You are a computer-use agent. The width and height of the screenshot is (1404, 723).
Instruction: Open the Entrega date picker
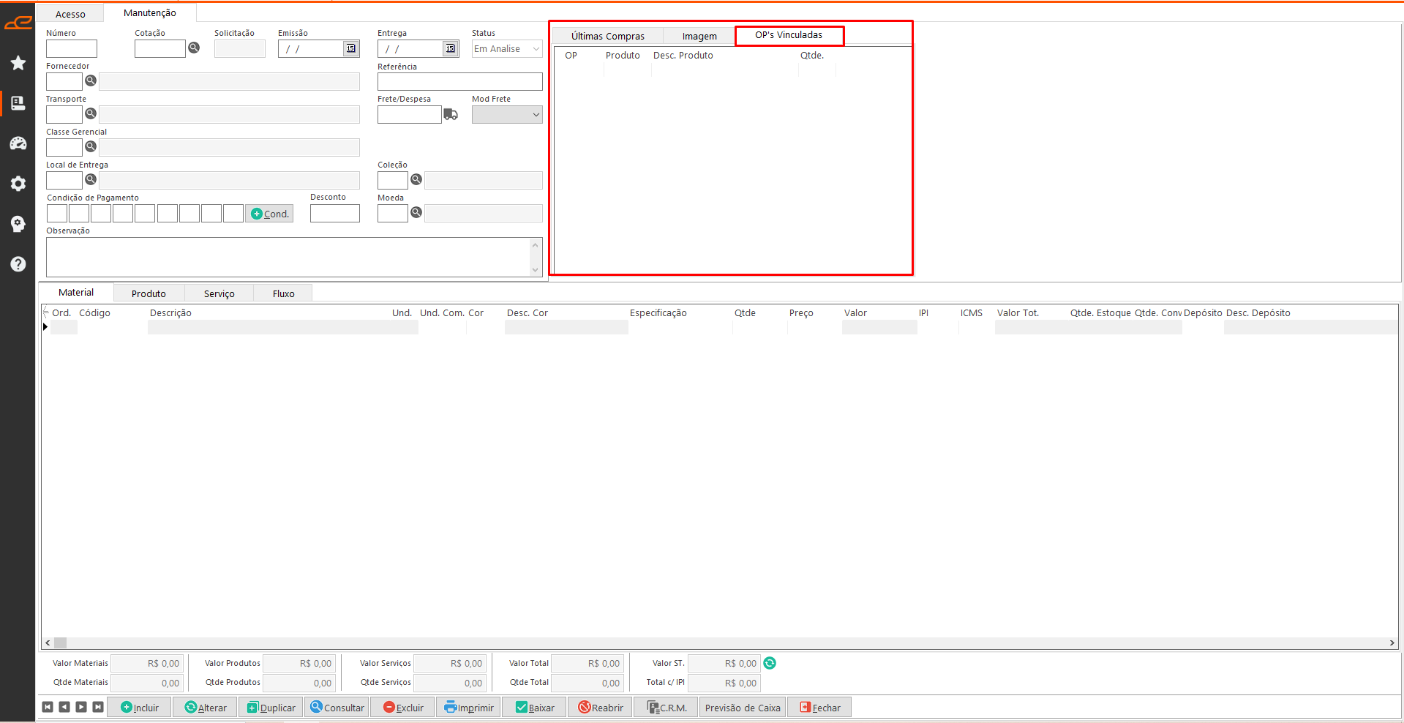(x=451, y=48)
